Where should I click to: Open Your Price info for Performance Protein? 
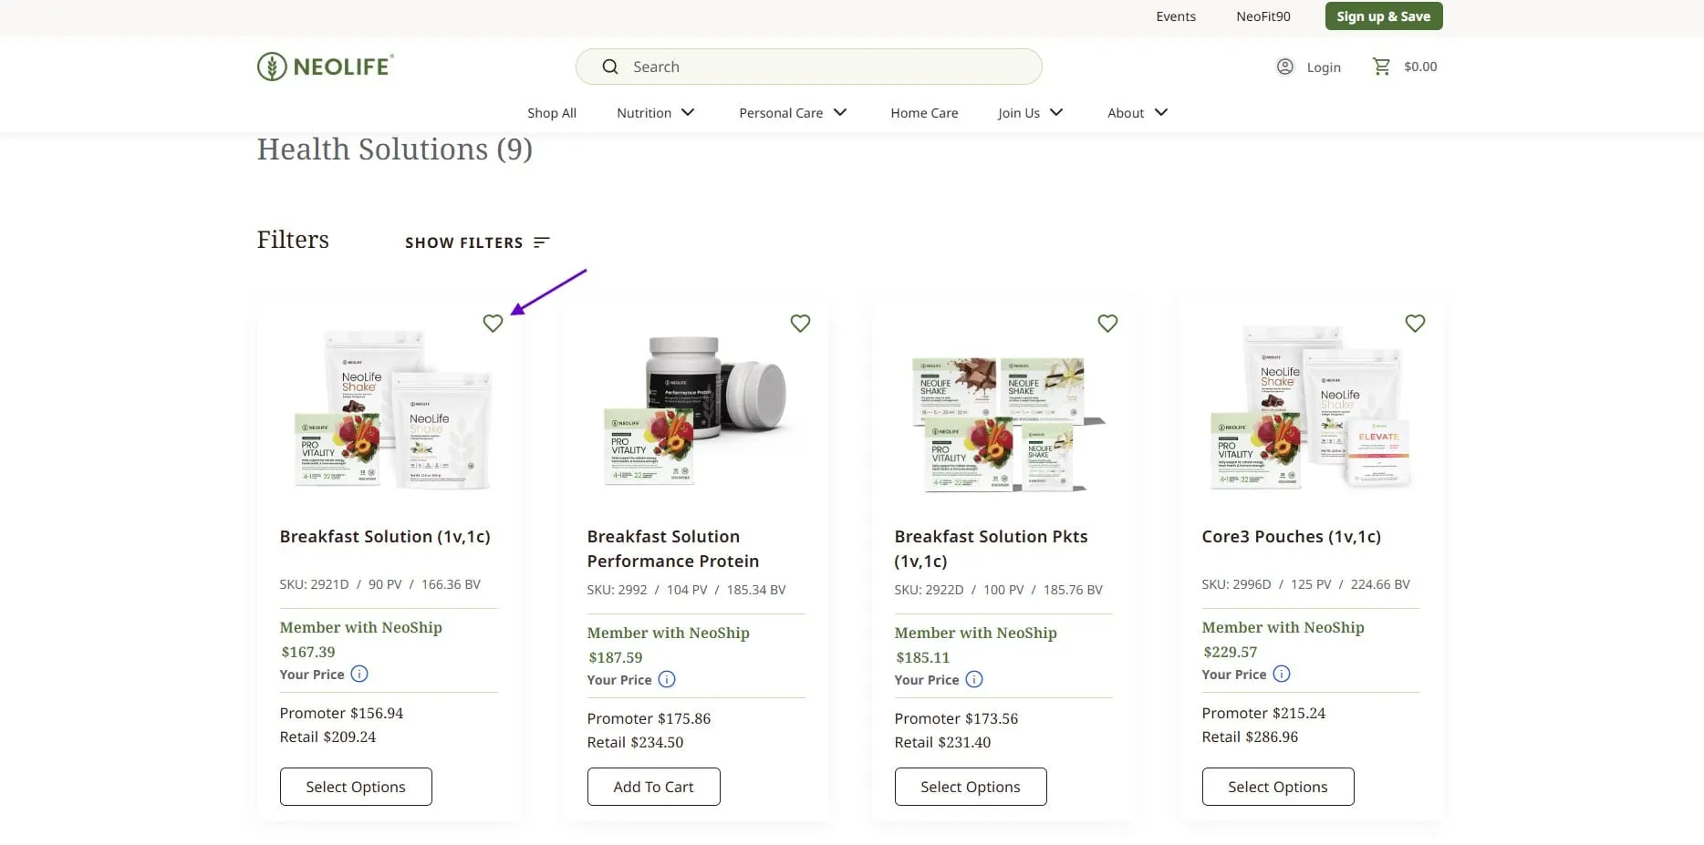click(667, 679)
